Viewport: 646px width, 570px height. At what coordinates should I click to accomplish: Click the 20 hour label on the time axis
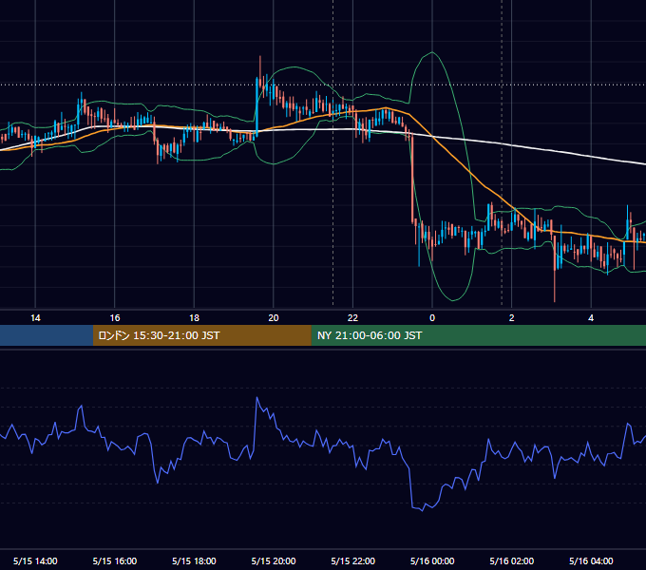click(x=274, y=318)
